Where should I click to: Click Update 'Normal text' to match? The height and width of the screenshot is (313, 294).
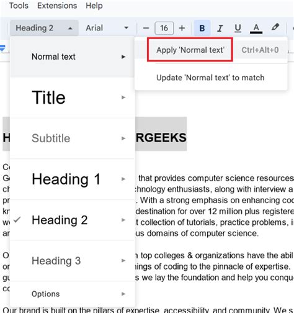coord(210,78)
